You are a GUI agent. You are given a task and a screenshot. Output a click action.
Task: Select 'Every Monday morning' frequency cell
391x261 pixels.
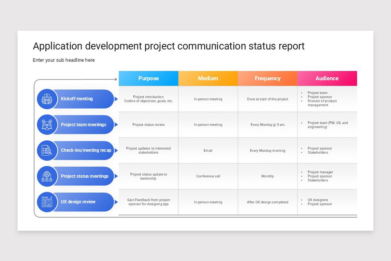coord(268,150)
